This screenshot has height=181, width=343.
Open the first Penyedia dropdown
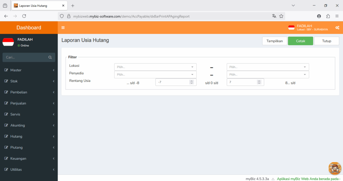point(155,75)
